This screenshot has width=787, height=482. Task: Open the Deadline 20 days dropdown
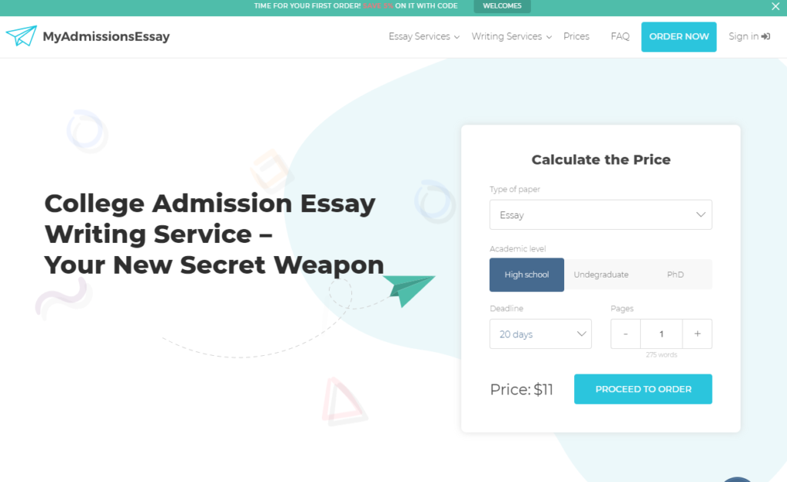[x=540, y=334]
